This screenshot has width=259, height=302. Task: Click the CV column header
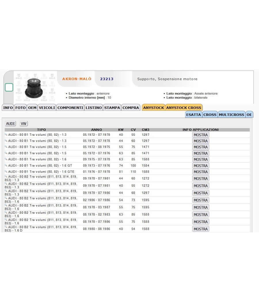133,130
